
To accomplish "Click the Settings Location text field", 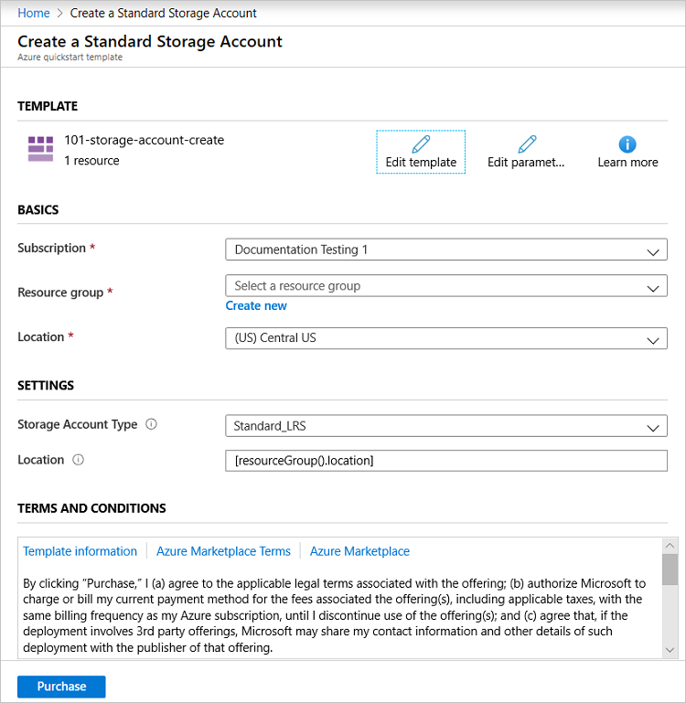I will click(445, 460).
